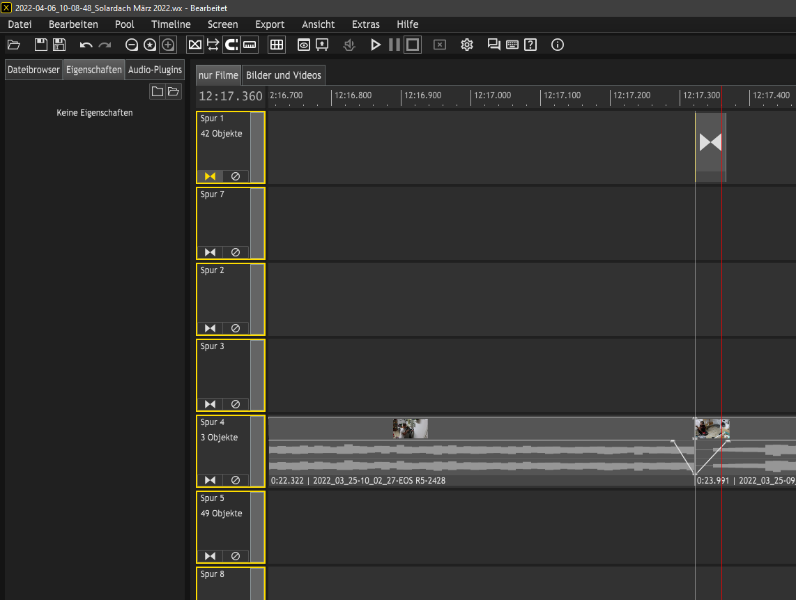Screen dimensions: 796x600
Task: Switch to the Dateibrowser tab
Action: pyautogui.click(x=33, y=70)
